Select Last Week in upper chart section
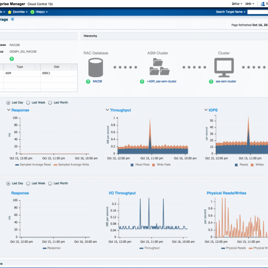This screenshot has height=268, width=268. click(x=28, y=103)
